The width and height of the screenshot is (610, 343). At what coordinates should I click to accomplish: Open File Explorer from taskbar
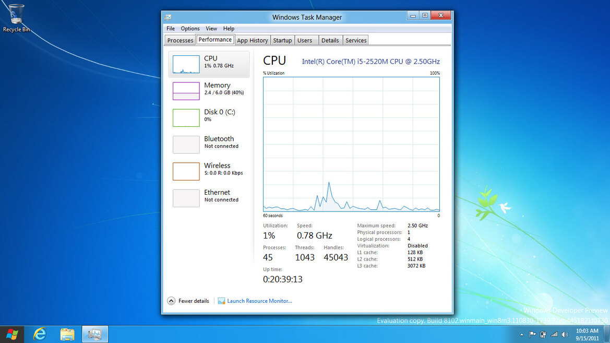pos(67,334)
